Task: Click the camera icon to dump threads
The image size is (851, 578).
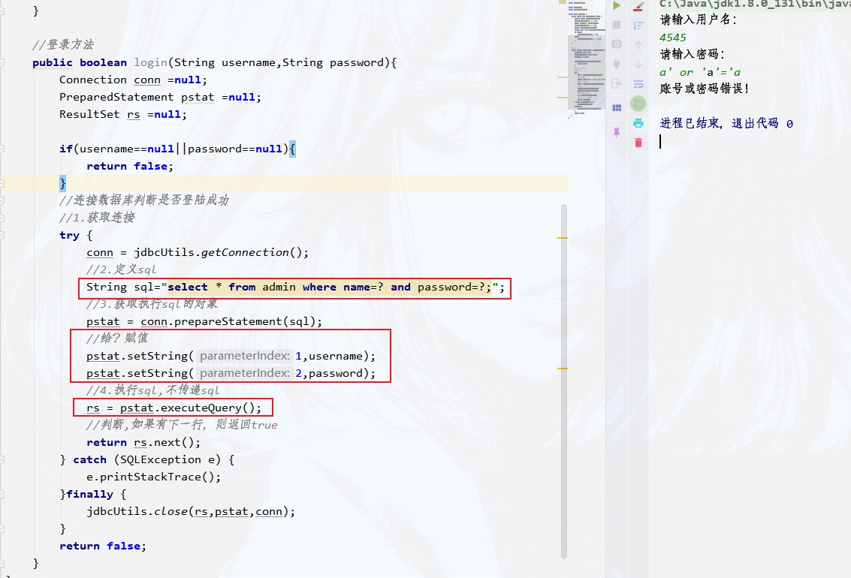Action: coord(617,44)
